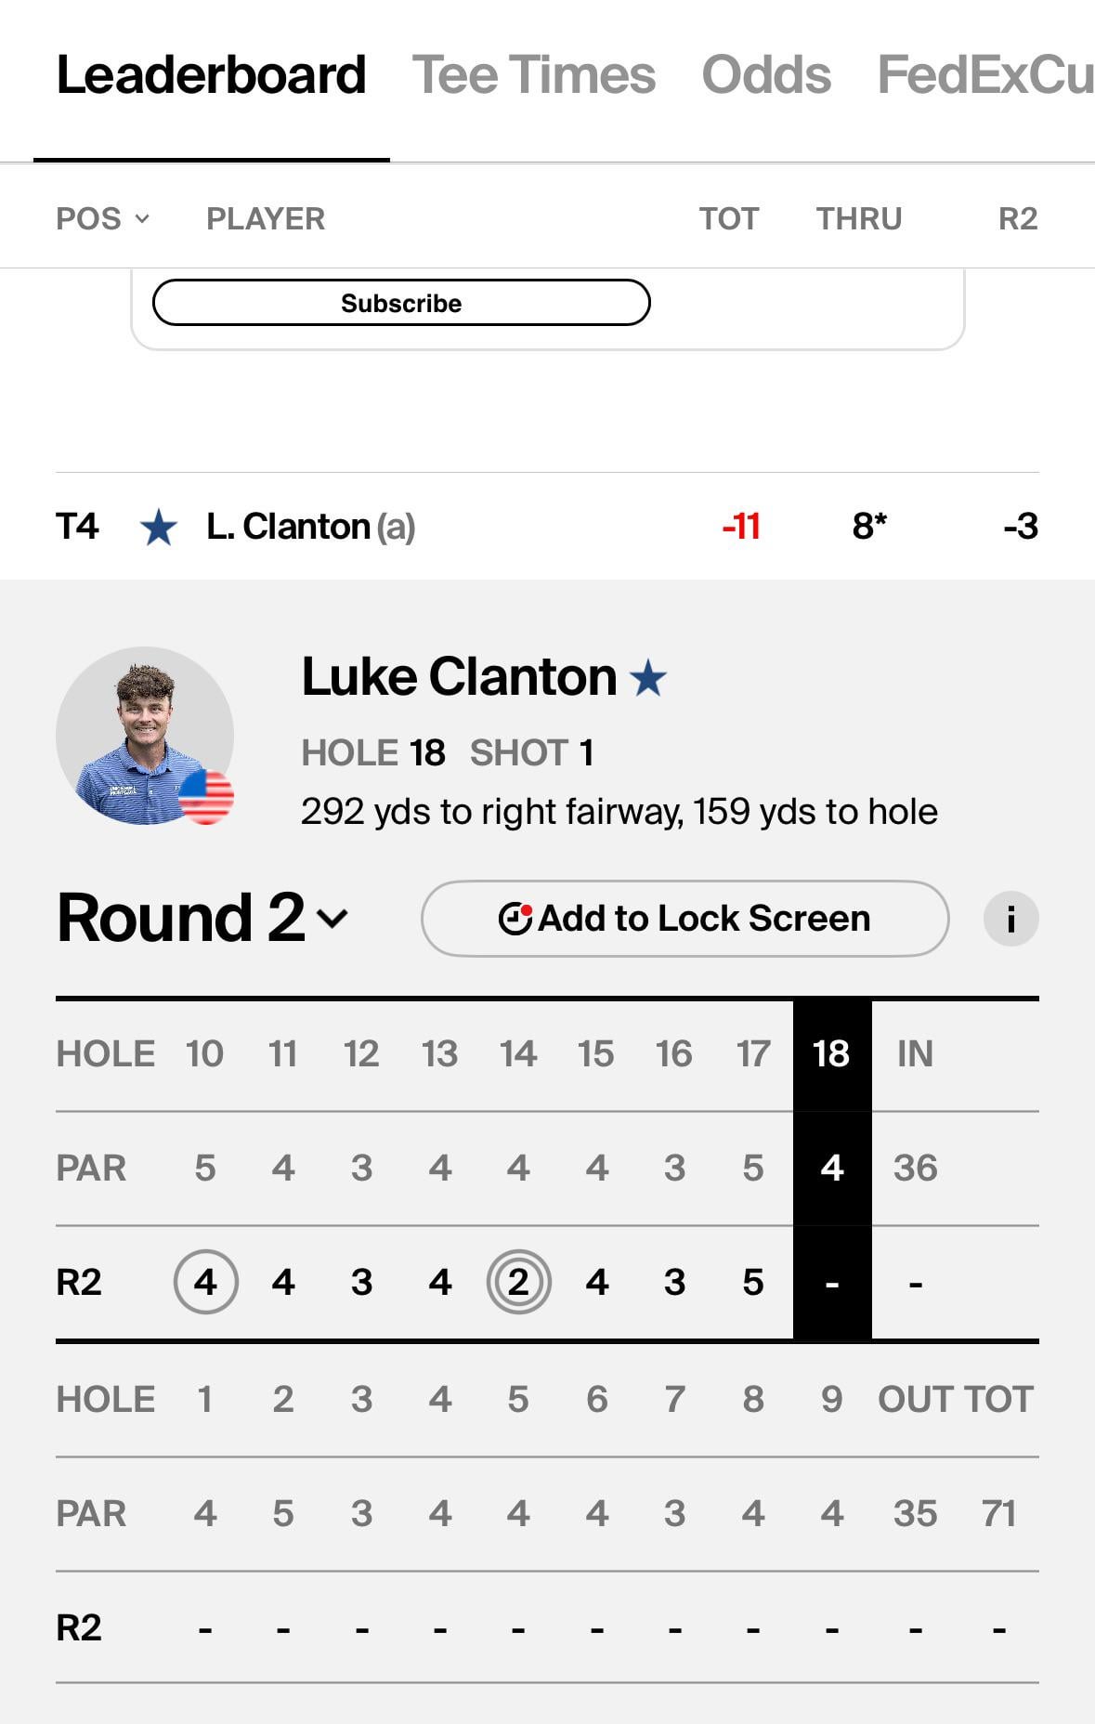Open the Odds tab

click(x=766, y=74)
